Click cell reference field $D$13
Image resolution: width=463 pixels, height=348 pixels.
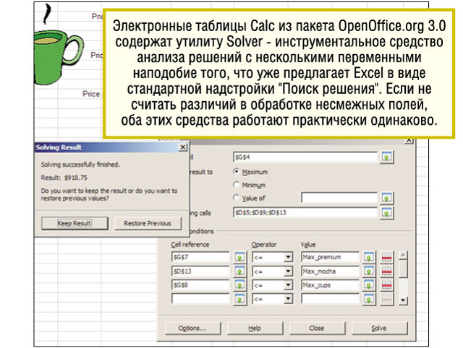tap(200, 271)
